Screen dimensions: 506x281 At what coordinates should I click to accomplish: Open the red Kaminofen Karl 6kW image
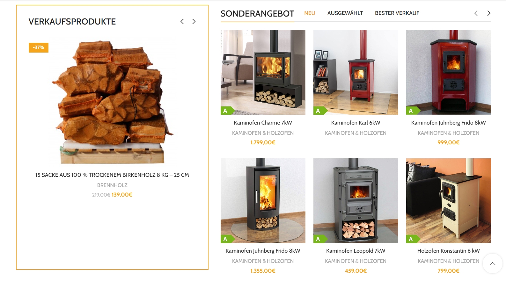(356, 72)
